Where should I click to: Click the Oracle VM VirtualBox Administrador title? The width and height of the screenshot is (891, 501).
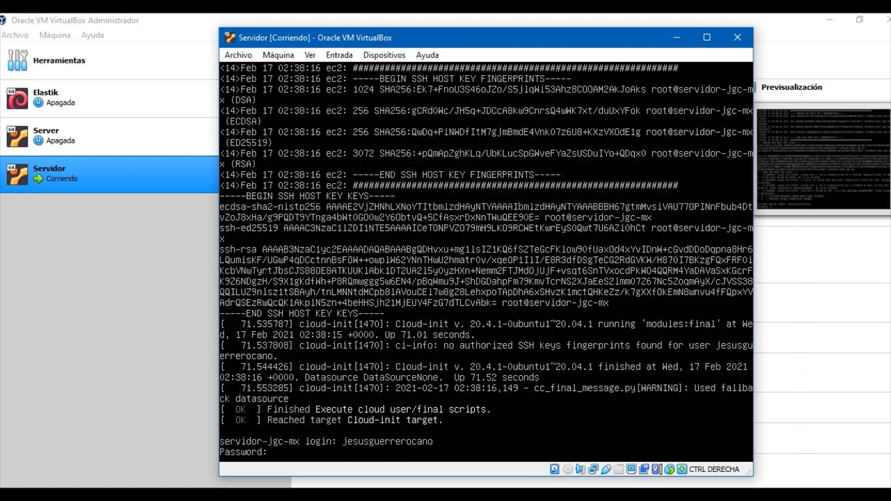tap(75, 20)
